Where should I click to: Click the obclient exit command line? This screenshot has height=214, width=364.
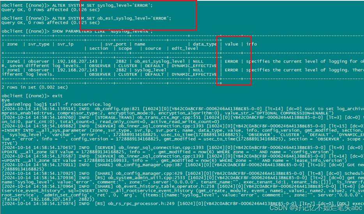(x=32, y=96)
